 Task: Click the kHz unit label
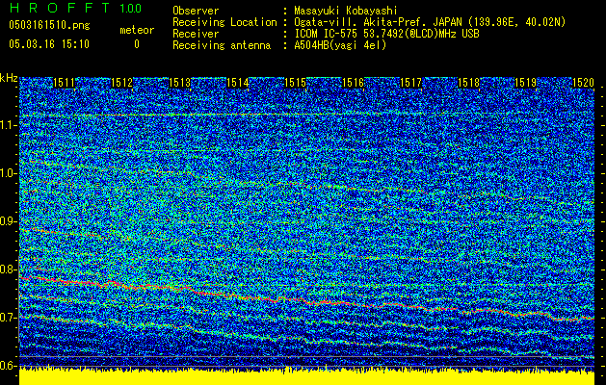(9, 78)
